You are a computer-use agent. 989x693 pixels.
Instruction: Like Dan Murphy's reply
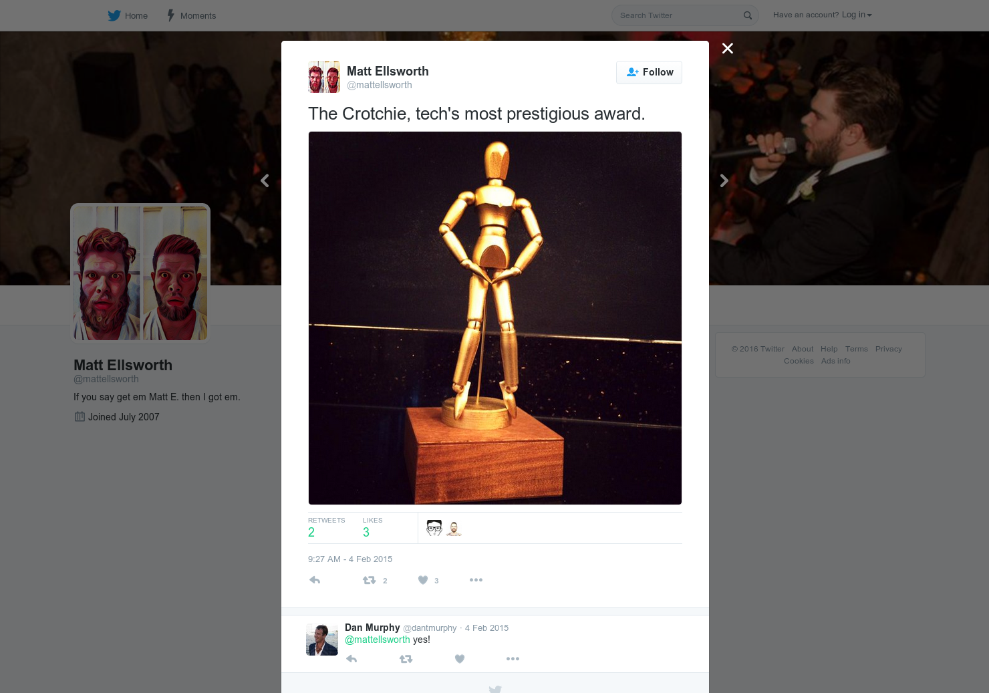point(460,659)
